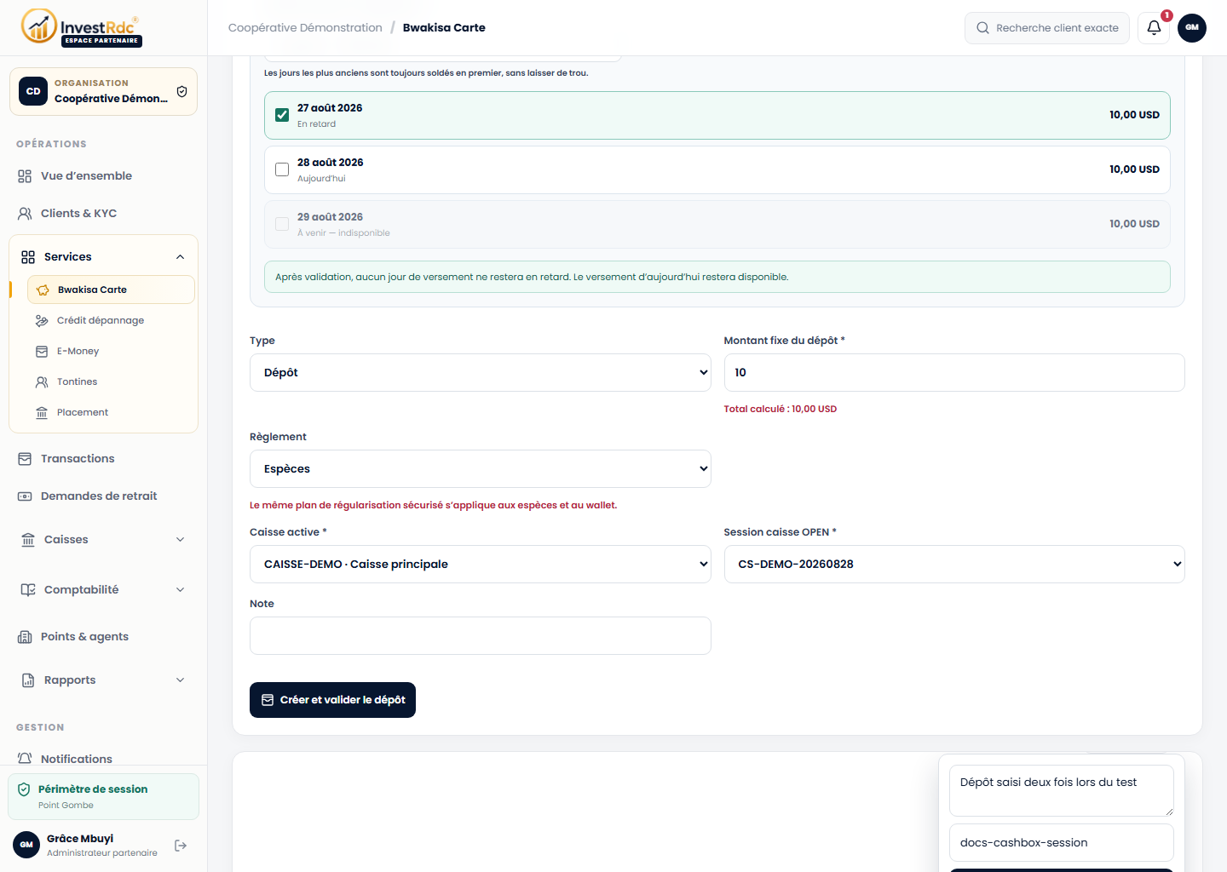Click the Points & agents building icon
Screen dimensions: 1227x872
click(25, 637)
